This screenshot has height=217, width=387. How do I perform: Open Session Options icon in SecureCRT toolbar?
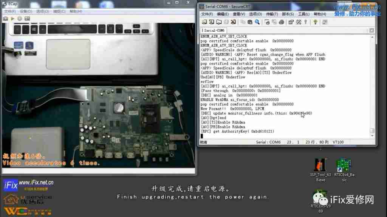(x=291, y=22)
